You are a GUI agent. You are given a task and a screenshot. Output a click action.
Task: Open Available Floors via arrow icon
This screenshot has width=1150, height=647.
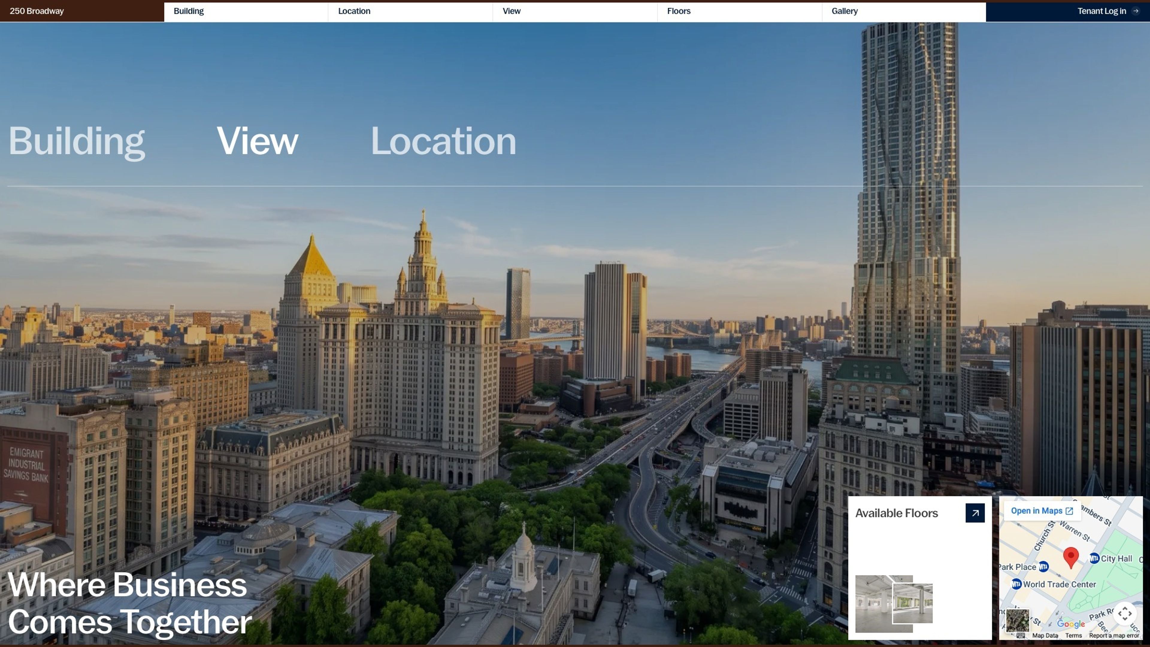(x=975, y=513)
